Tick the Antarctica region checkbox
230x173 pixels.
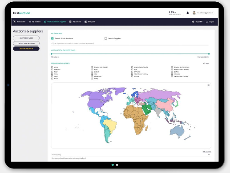52,69
